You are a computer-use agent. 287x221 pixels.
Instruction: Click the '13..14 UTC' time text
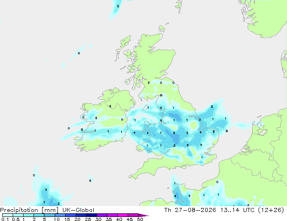click(237, 210)
